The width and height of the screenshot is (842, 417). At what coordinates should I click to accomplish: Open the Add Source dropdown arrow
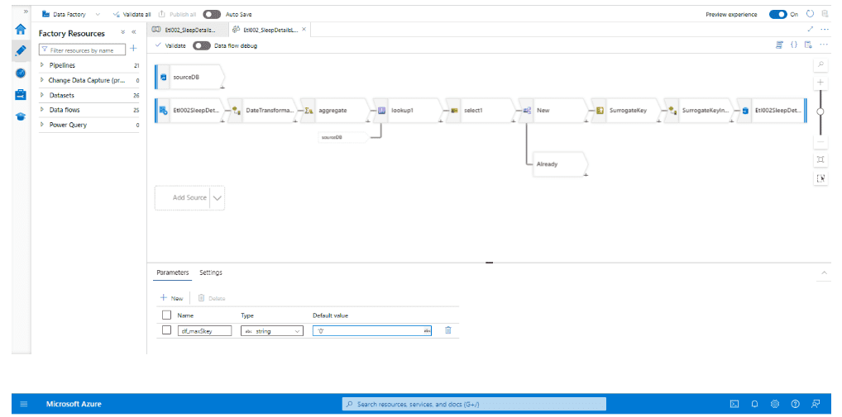coord(218,198)
